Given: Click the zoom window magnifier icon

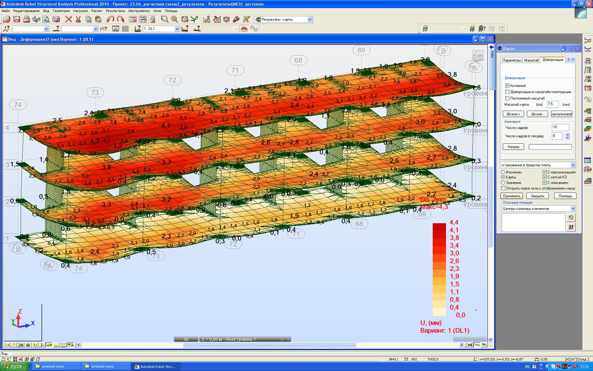Looking at the screenshot, I should (x=165, y=19).
